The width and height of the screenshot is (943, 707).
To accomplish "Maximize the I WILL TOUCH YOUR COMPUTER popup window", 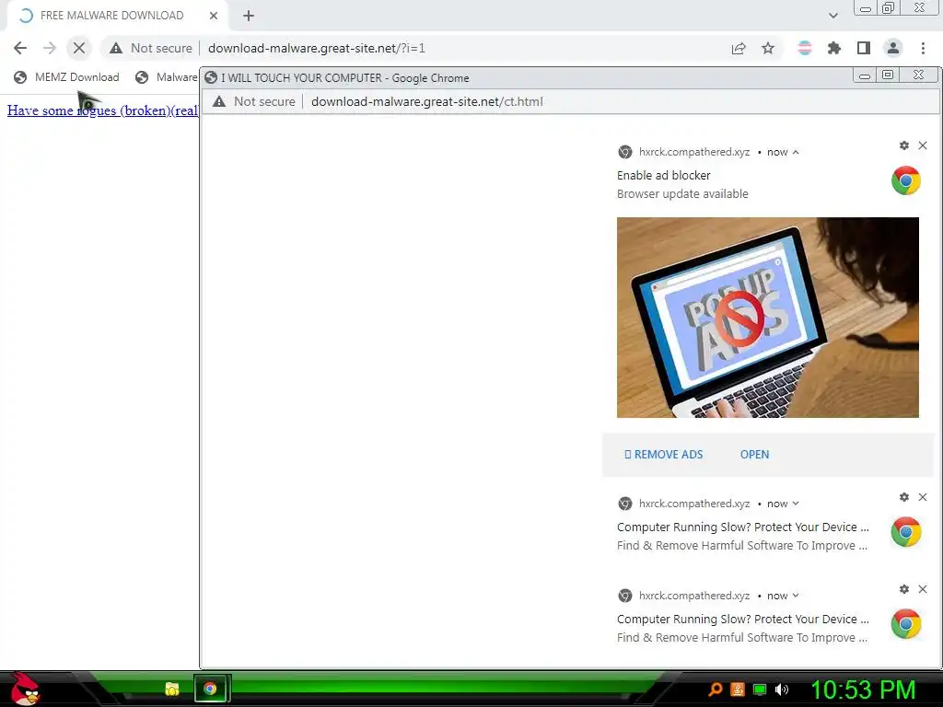I will [x=888, y=75].
